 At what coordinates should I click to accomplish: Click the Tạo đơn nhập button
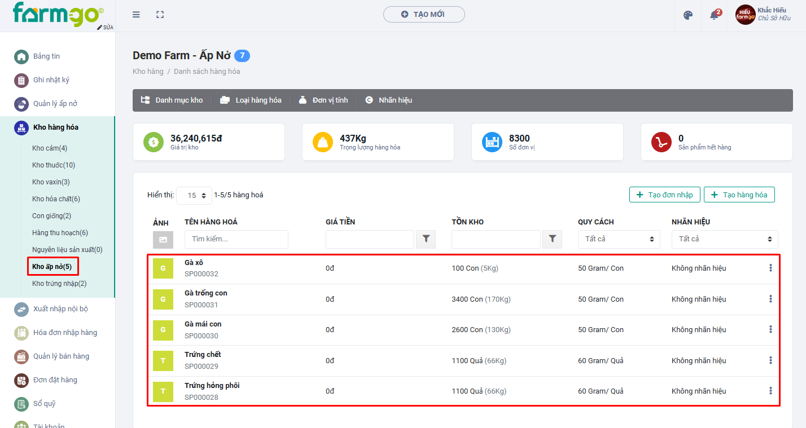tap(664, 195)
